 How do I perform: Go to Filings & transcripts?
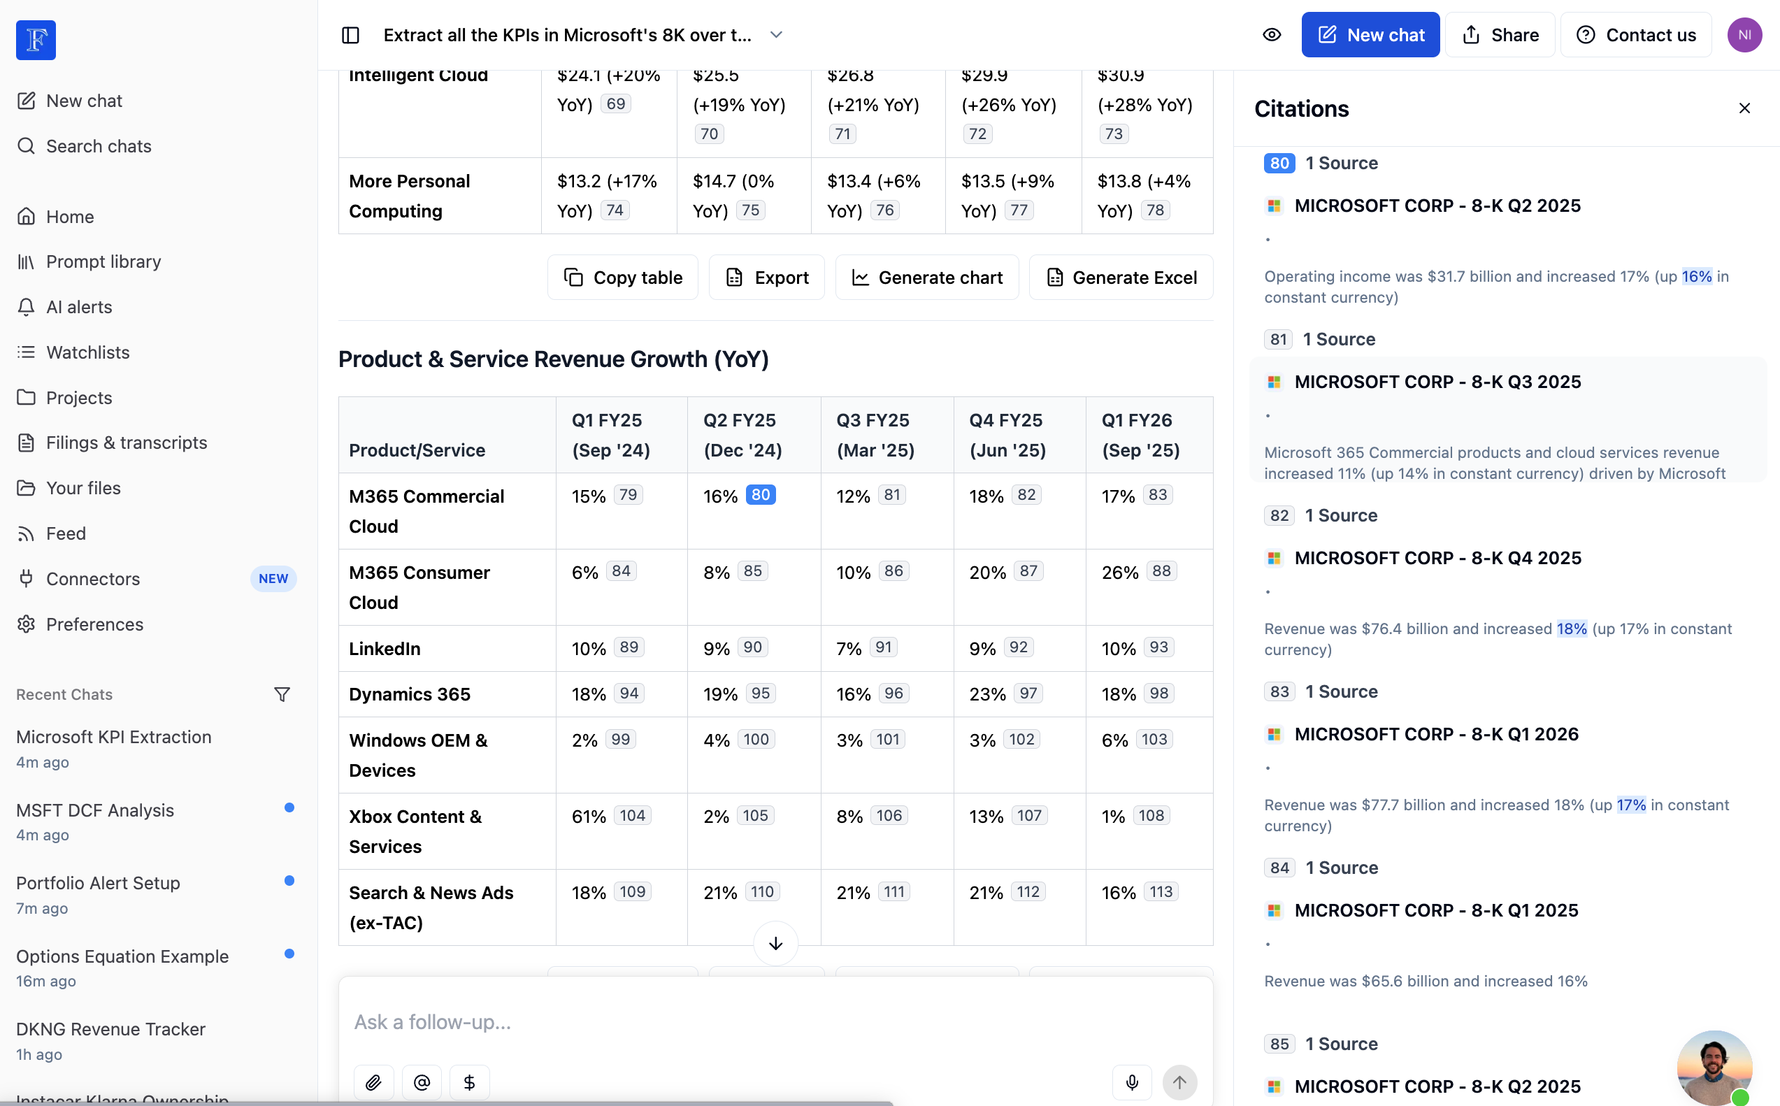pos(127,443)
